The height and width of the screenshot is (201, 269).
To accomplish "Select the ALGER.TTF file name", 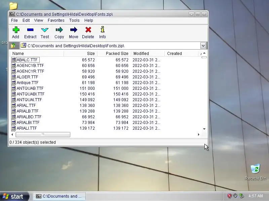I will click(x=27, y=77).
